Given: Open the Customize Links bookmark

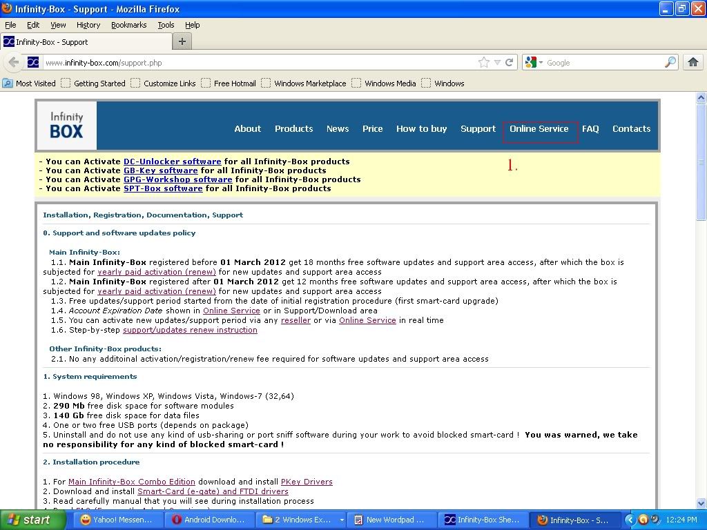Looking at the screenshot, I should (163, 84).
